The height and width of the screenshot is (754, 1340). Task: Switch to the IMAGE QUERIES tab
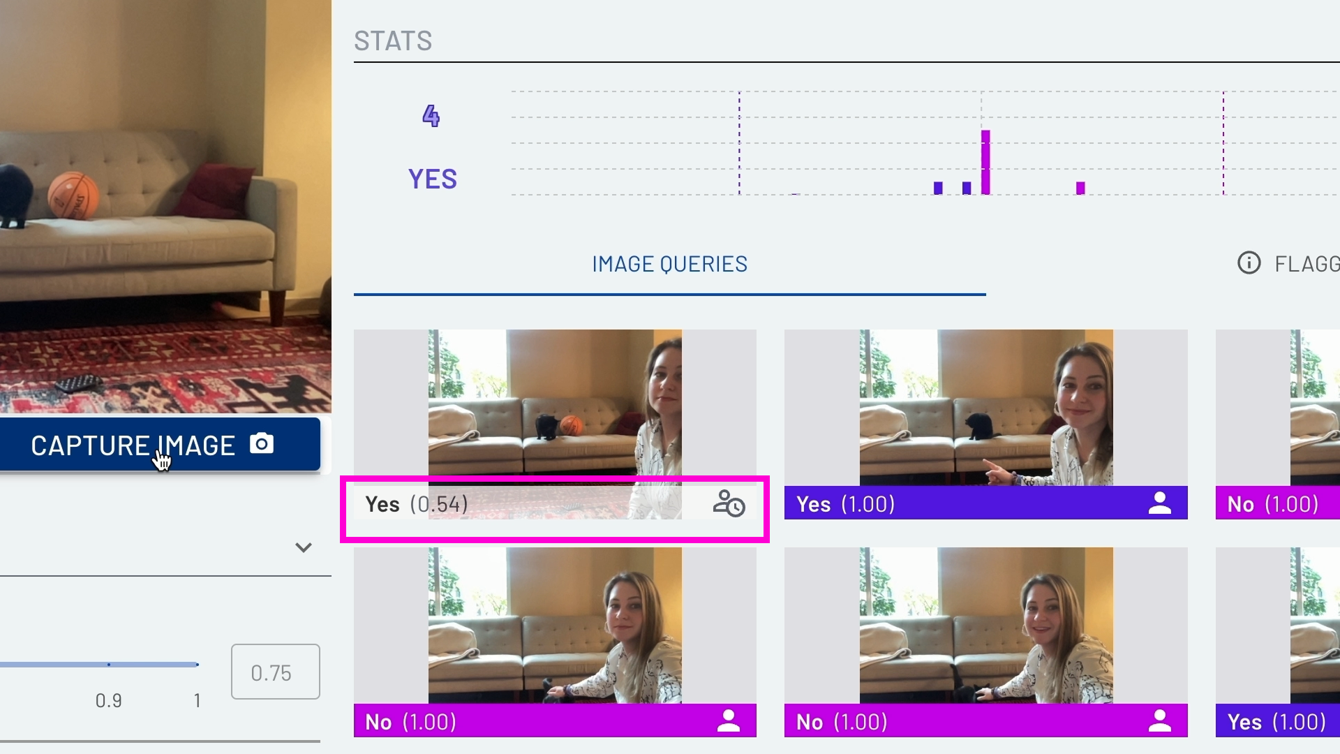pyautogui.click(x=669, y=264)
